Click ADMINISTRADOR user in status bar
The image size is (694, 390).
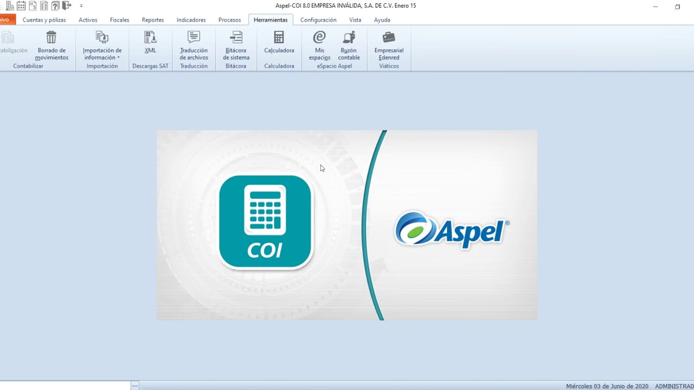(674, 386)
